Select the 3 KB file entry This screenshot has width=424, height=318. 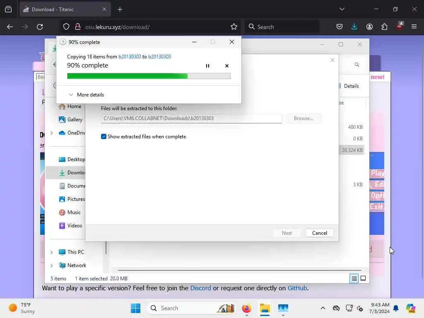click(x=357, y=184)
